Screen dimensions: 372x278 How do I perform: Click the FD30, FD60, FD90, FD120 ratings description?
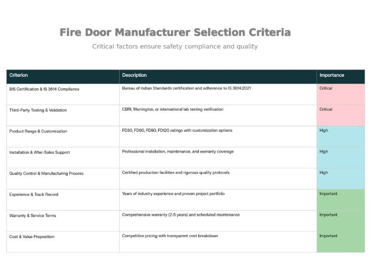click(177, 131)
